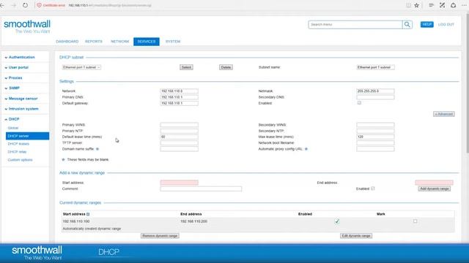Click the reading view icon in address bar
This screenshot has width=469, height=263.
click(x=408, y=5)
